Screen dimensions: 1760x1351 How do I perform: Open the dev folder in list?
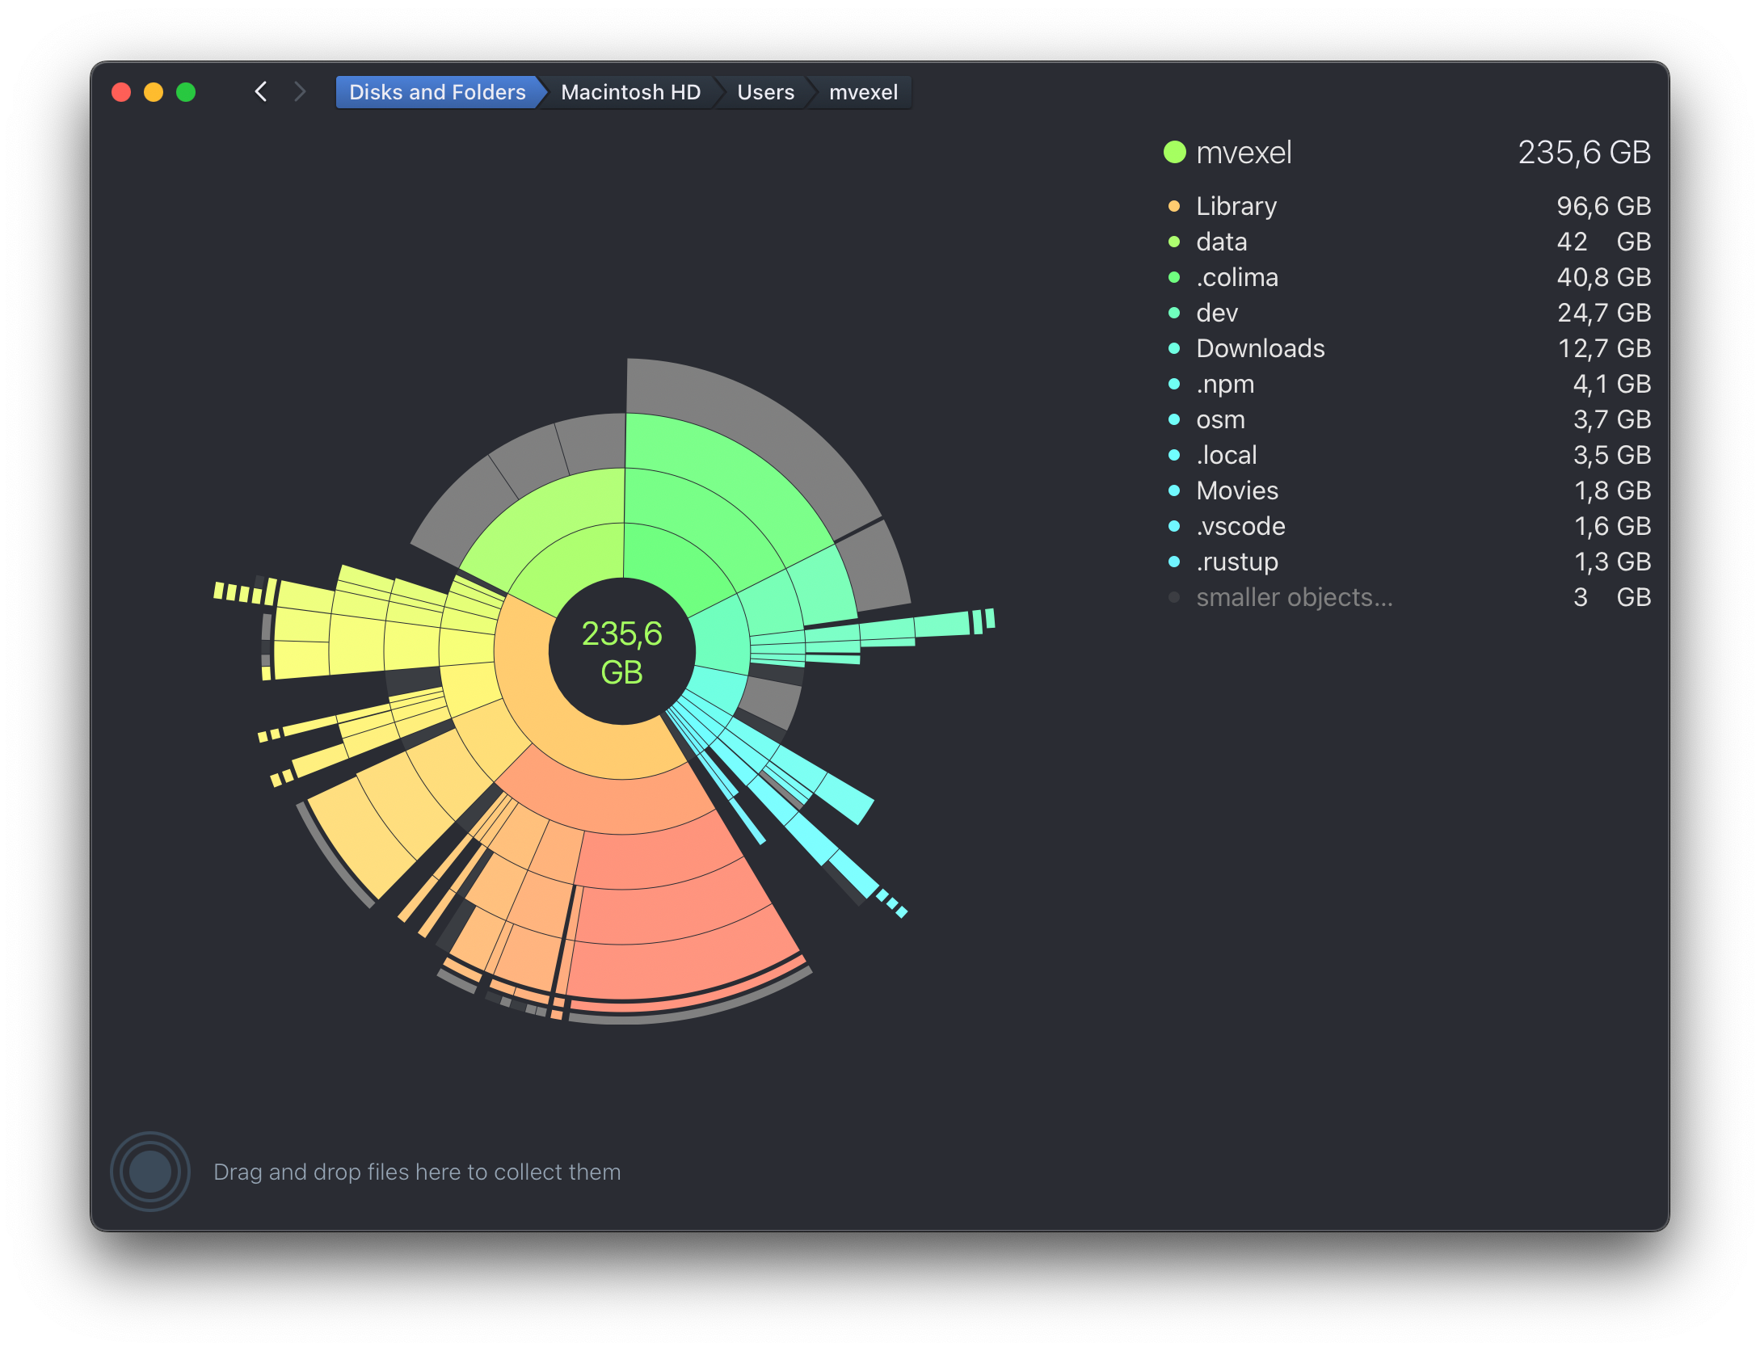click(1217, 313)
